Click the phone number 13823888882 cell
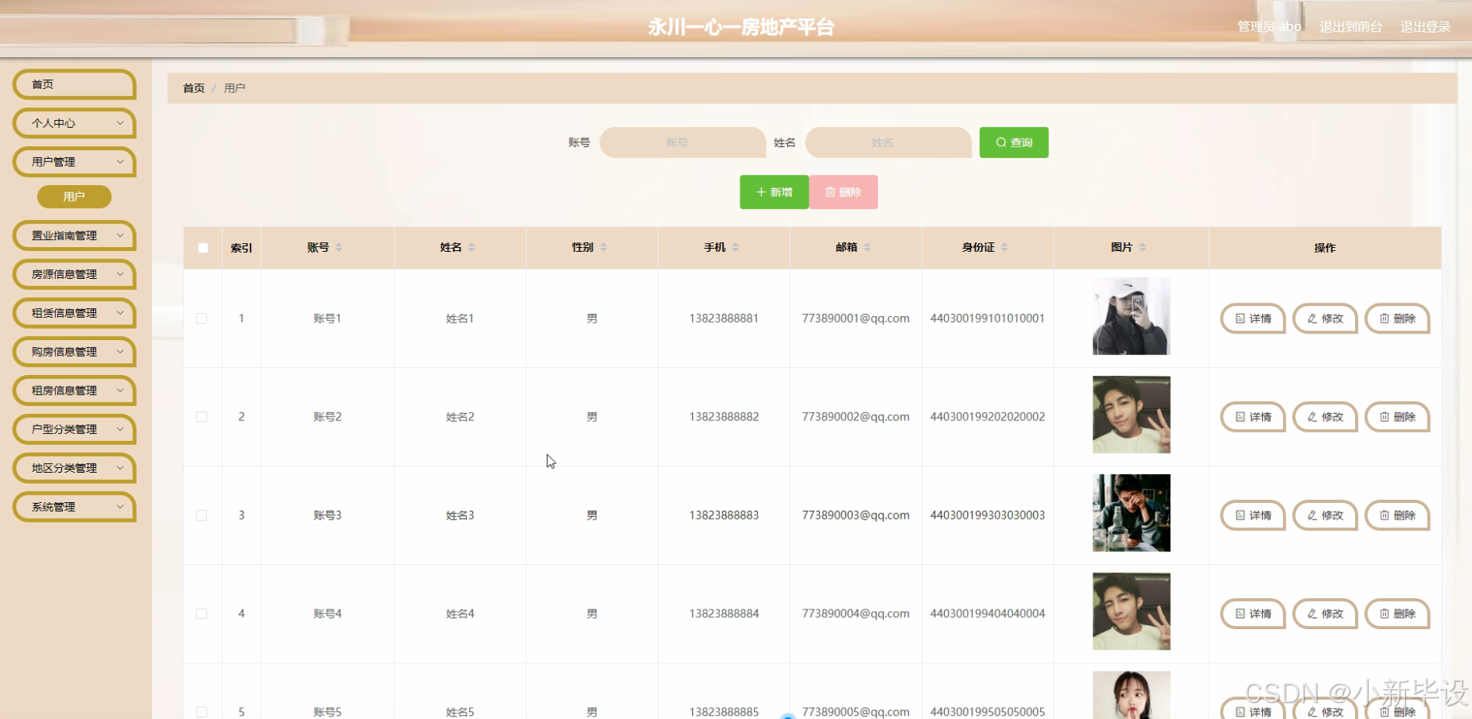1472x719 pixels. tap(724, 417)
